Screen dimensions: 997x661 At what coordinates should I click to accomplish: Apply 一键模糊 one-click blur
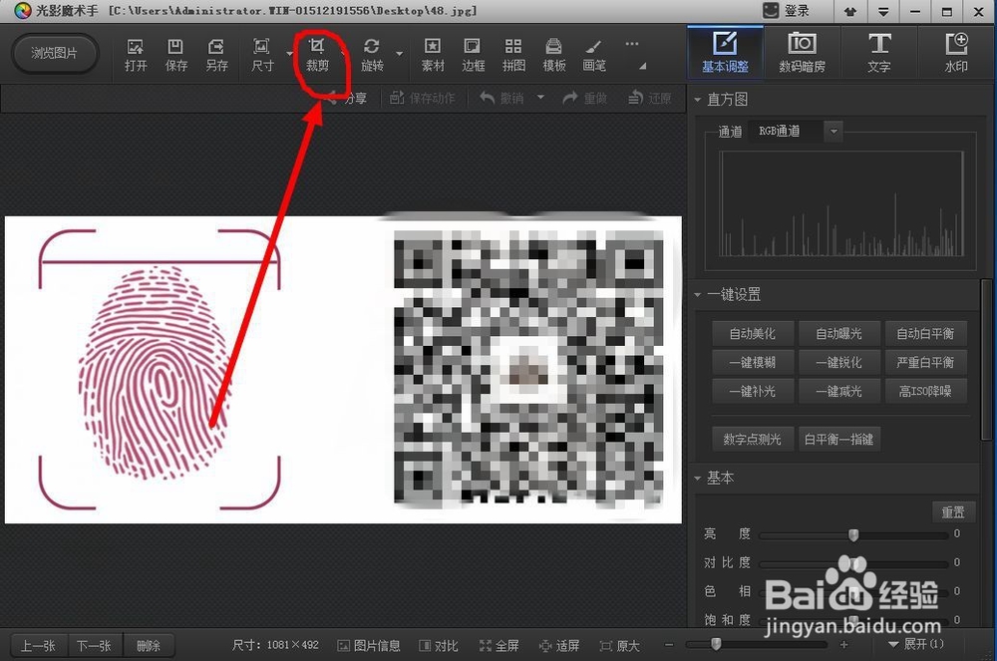753,362
